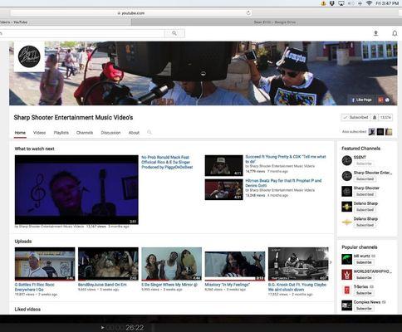Viewport: 402px width, 332px height.
Task: Open AirPlay display menu in menu bar
Action: 341,3
